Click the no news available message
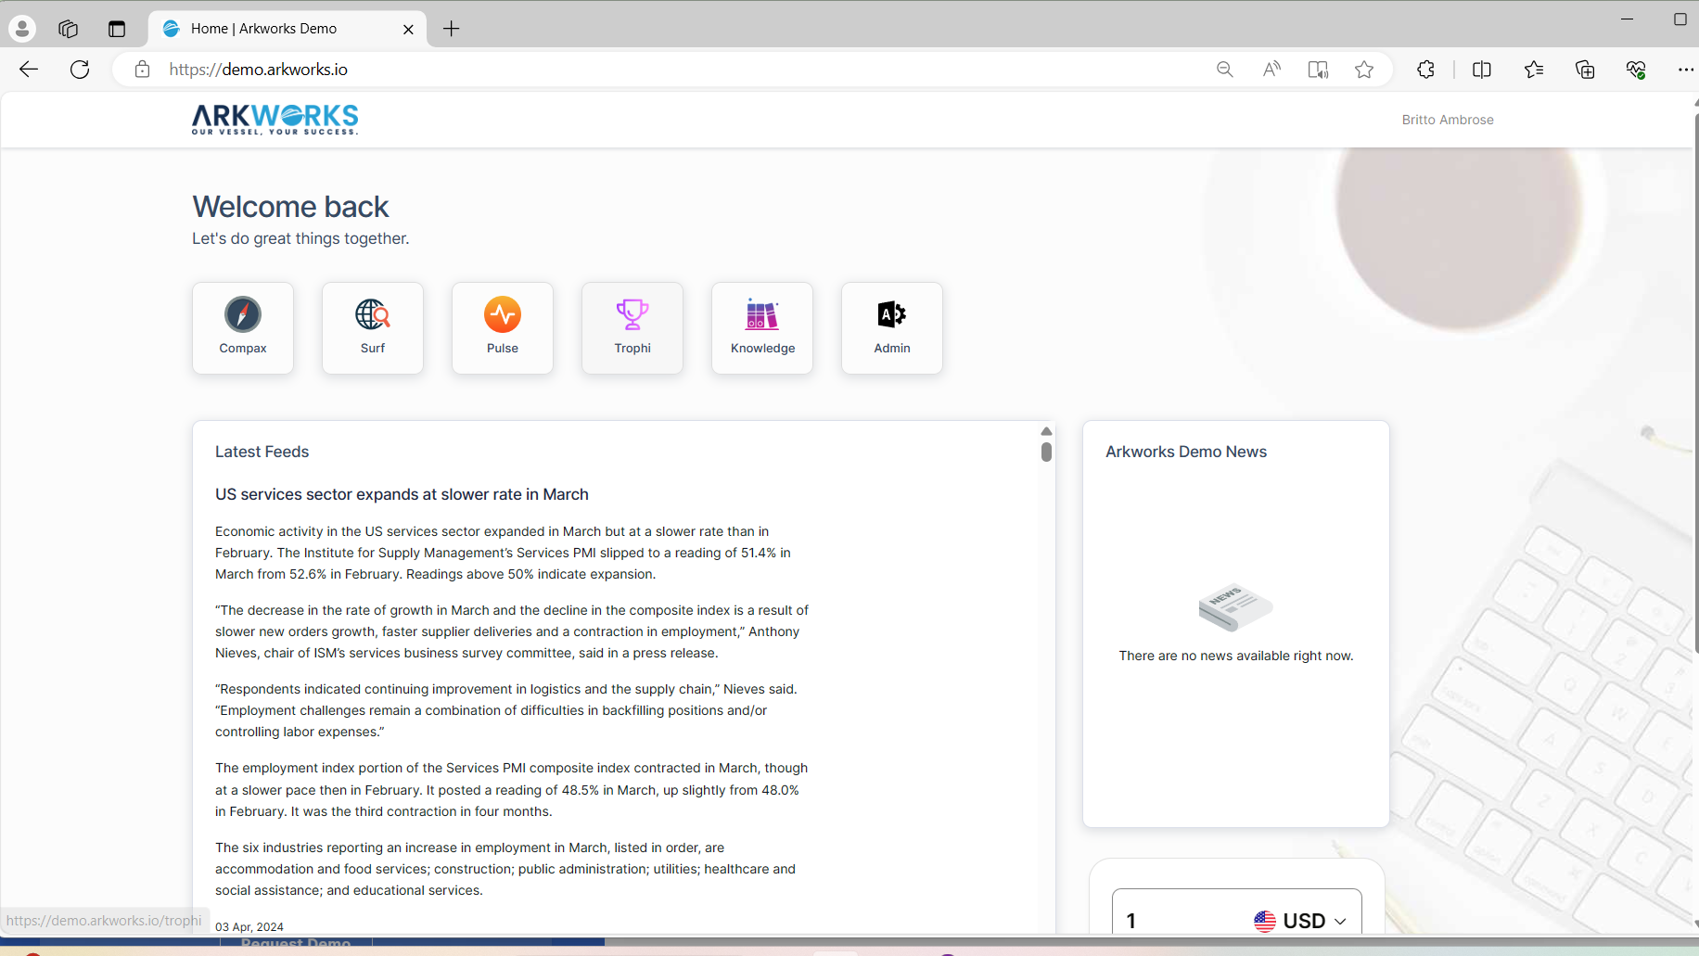Screen dimensions: 1699x956 tap(1236, 656)
